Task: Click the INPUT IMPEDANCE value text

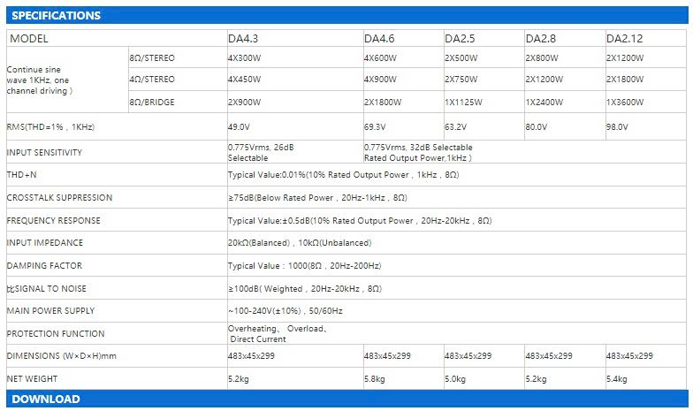Action: (x=300, y=243)
